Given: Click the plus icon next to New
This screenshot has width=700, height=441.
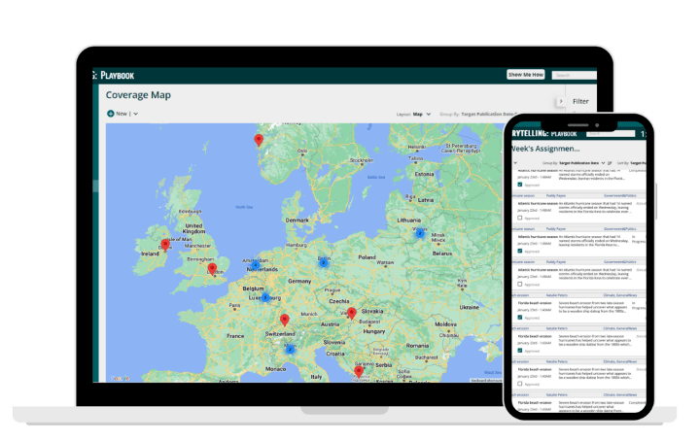Looking at the screenshot, I should click(110, 114).
